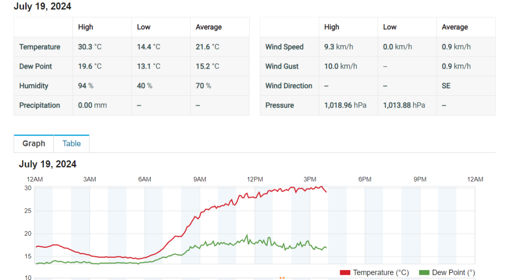
Task: Click the 1,013.88 hPa pressure low value
Action: (404, 105)
